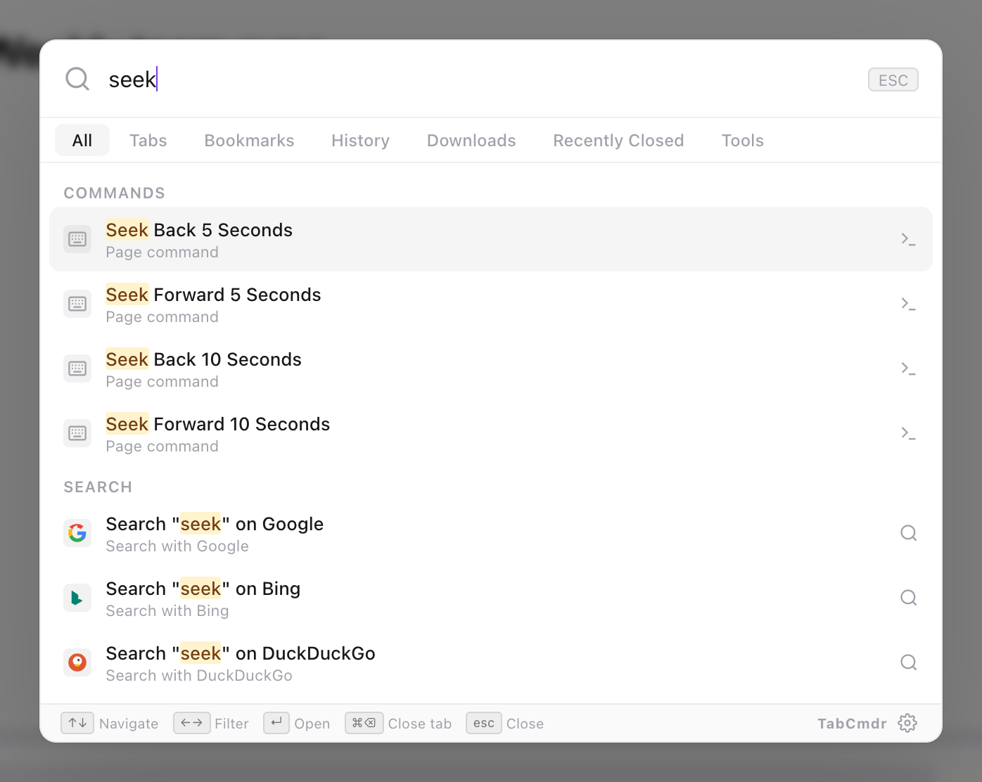Click the command-delete Close tab key hint
This screenshot has height=782, width=982.
point(364,723)
